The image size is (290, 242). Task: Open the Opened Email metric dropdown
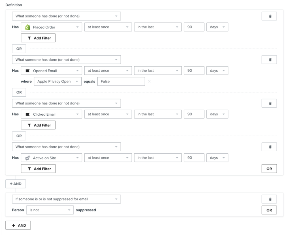click(x=52, y=71)
